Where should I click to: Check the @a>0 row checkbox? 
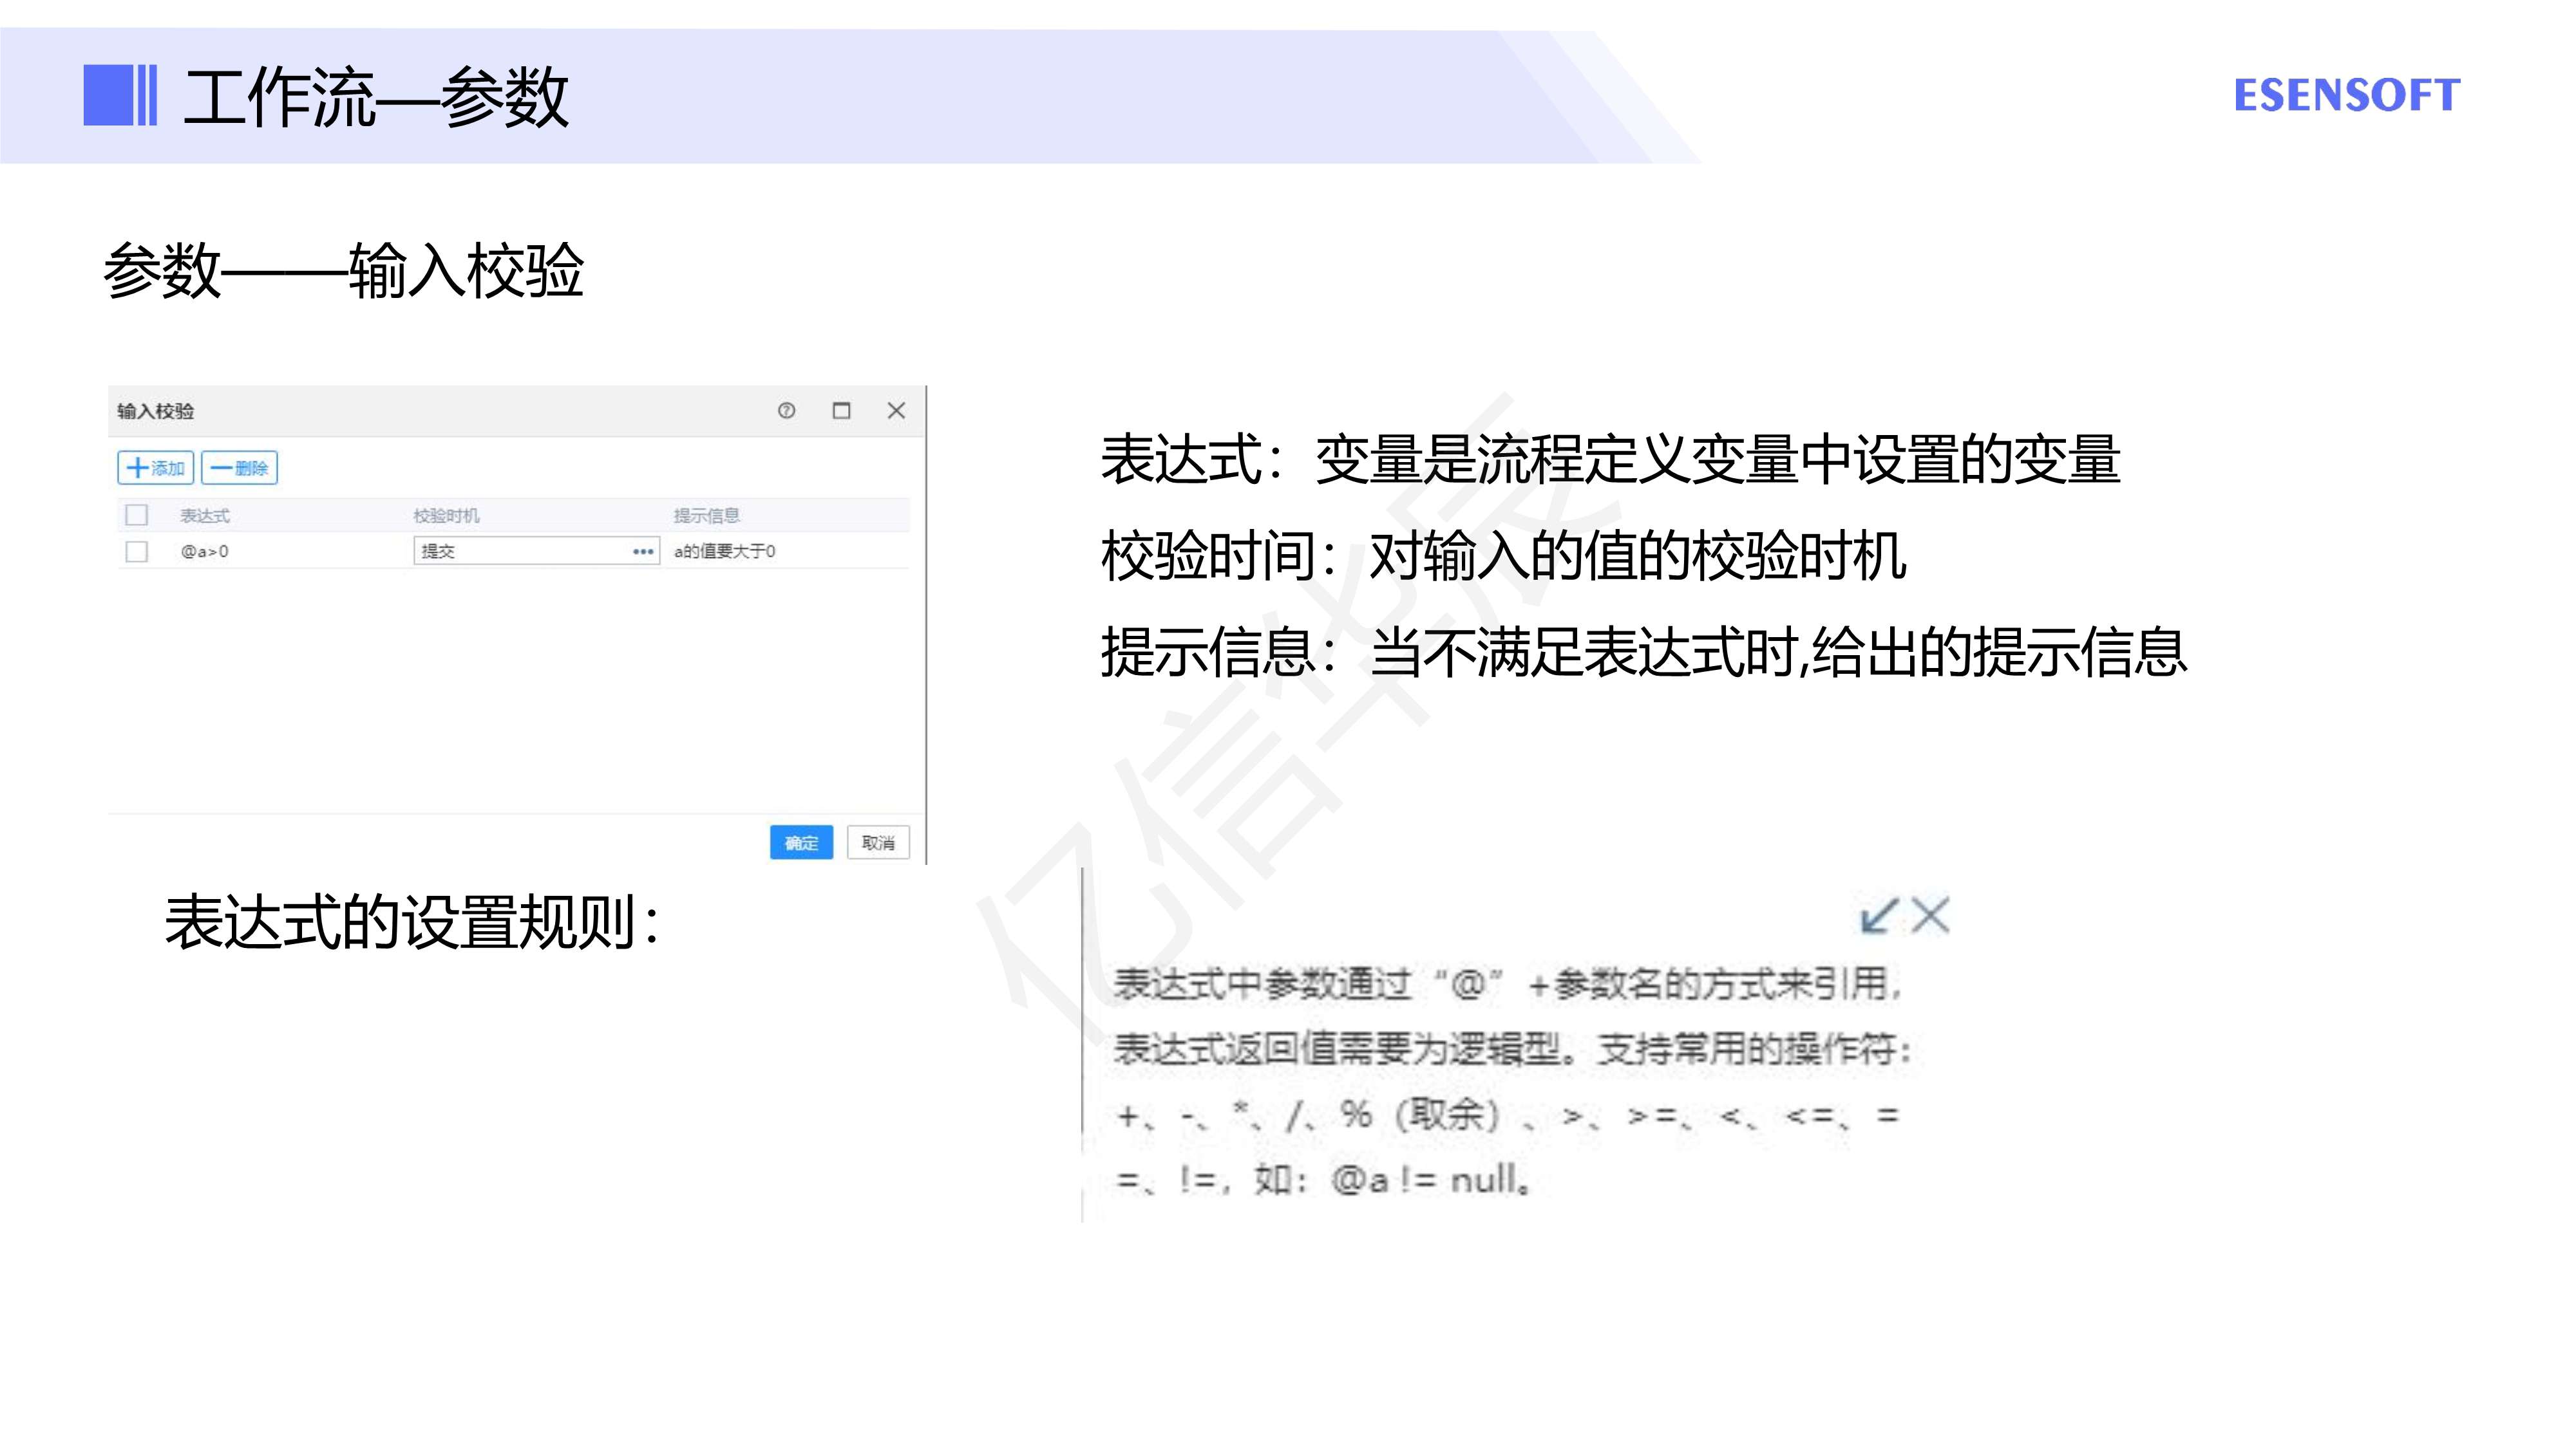coord(137,552)
